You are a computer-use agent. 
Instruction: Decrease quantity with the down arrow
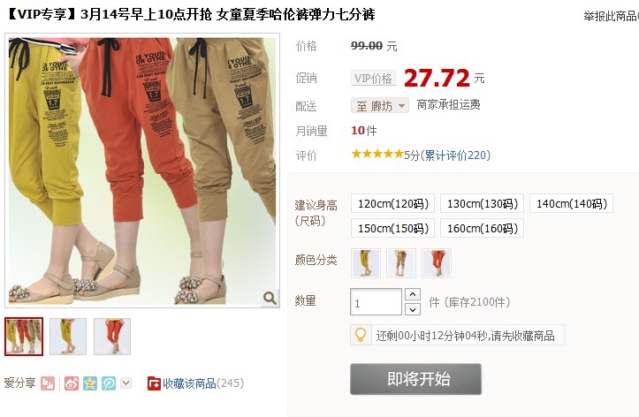pos(413,309)
